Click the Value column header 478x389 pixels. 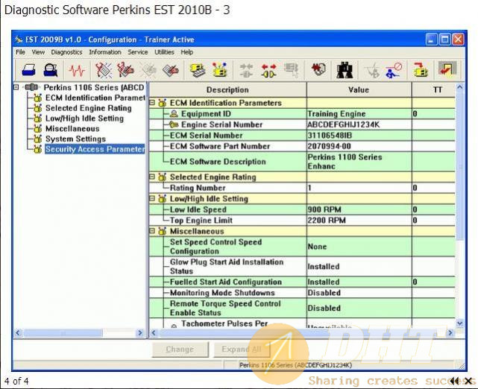[359, 90]
